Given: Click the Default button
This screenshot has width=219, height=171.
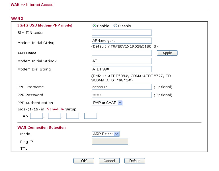Looking at the screenshot, I should point(135,161).
